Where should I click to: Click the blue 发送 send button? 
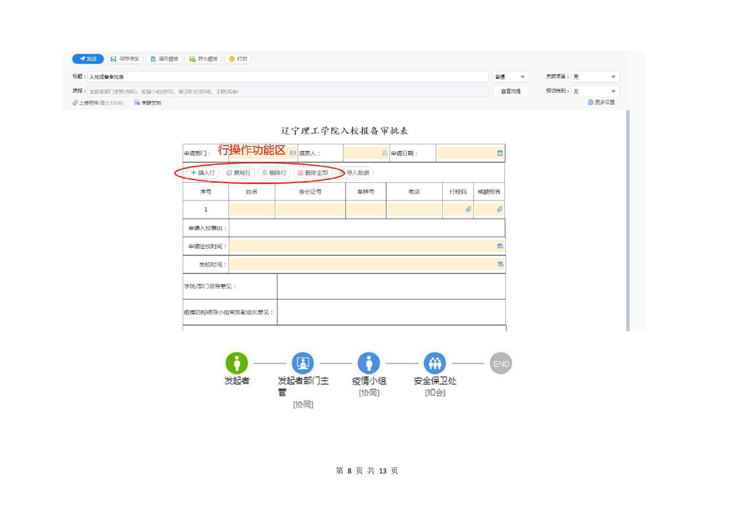point(88,59)
